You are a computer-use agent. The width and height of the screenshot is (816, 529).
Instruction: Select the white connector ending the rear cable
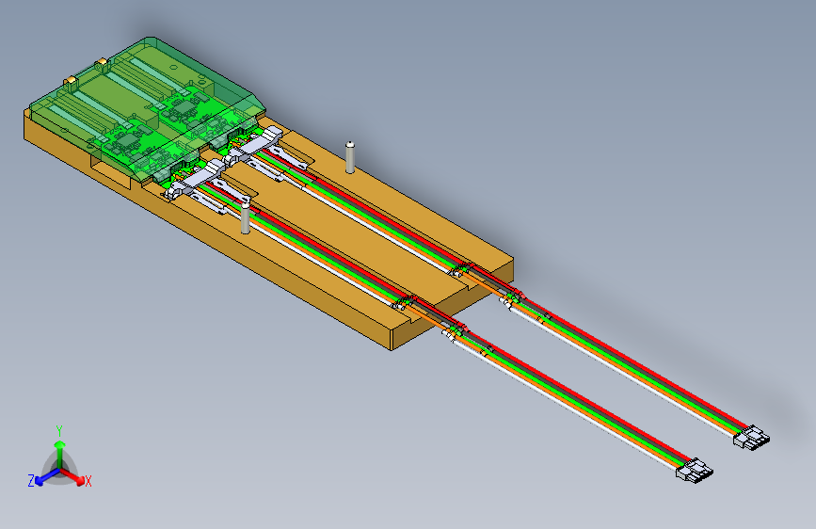(751, 438)
